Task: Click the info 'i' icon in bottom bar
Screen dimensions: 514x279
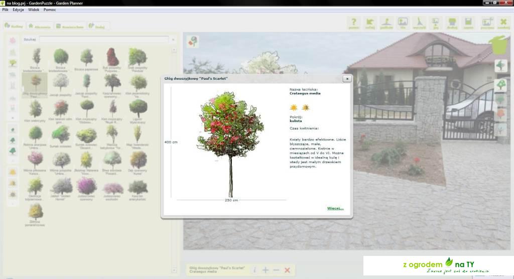Action: pyautogui.click(x=254, y=270)
